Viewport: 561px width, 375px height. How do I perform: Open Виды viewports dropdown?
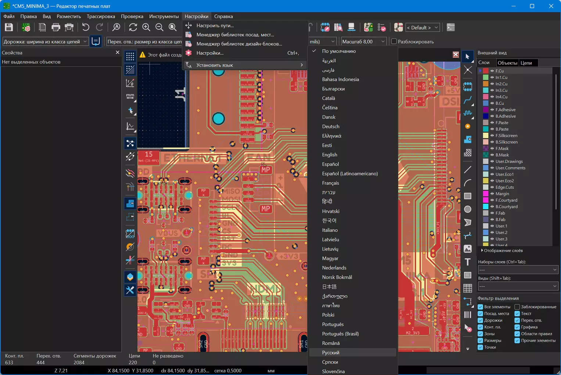pos(518,286)
